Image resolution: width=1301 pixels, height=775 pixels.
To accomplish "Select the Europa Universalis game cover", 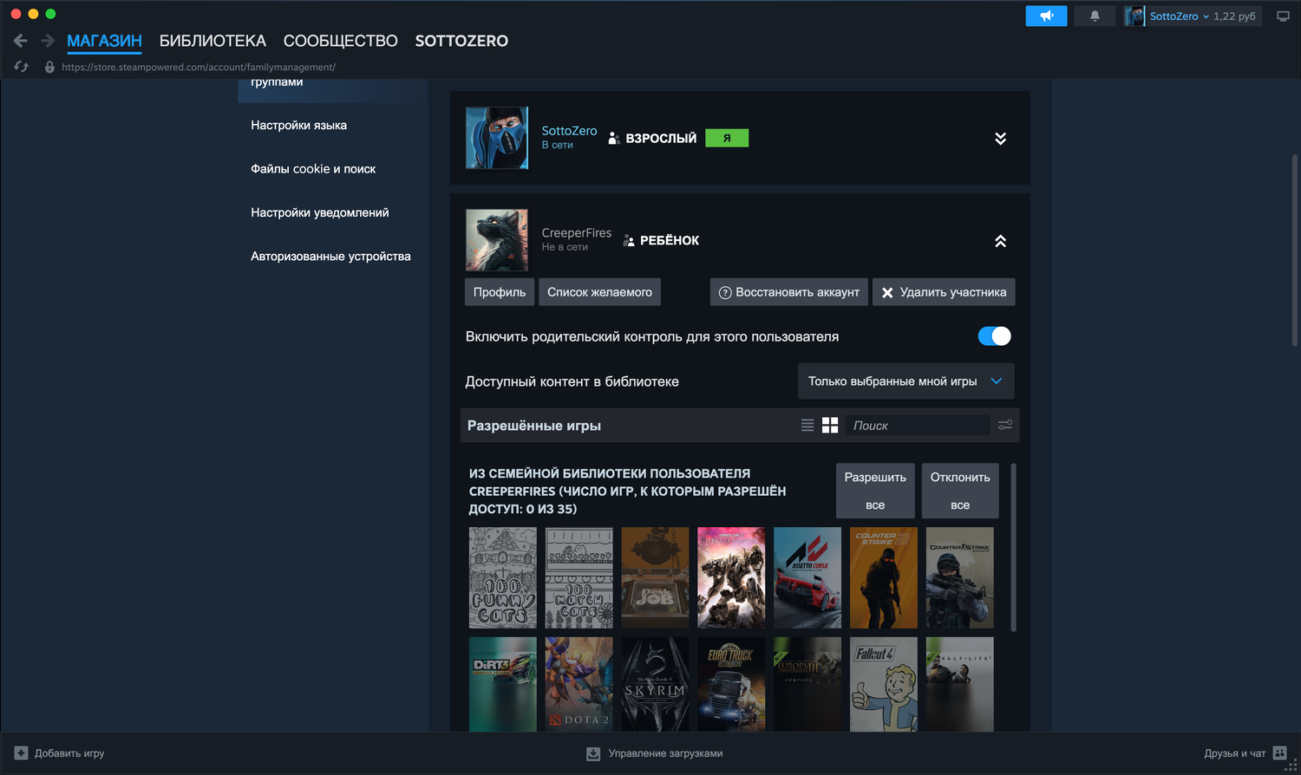I will pyautogui.click(x=807, y=684).
